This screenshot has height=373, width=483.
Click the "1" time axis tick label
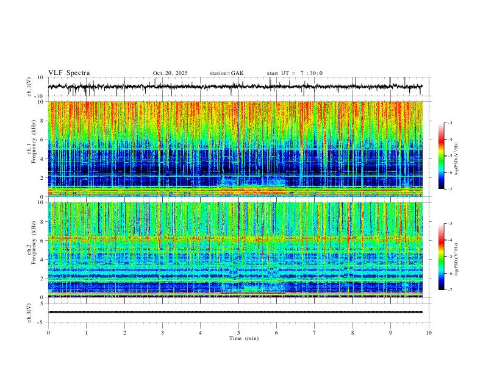coord(86,332)
